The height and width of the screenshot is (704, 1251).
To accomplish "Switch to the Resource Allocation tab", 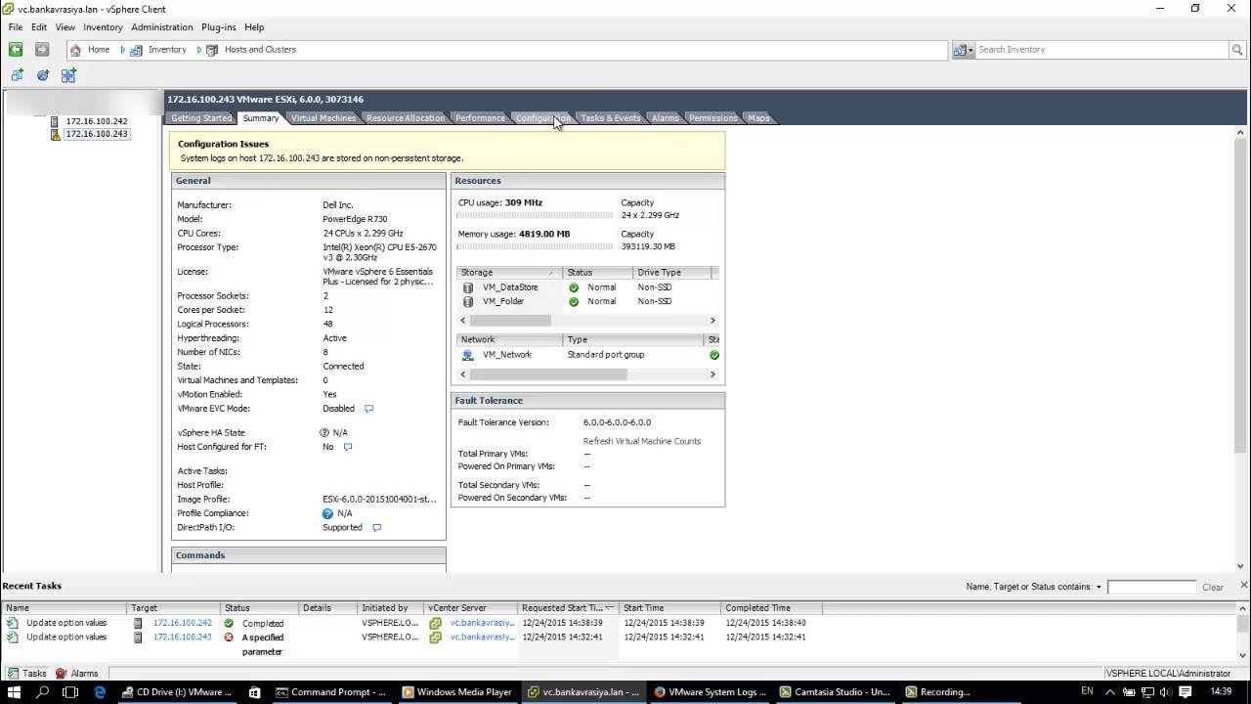I will click(x=406, y=118).
